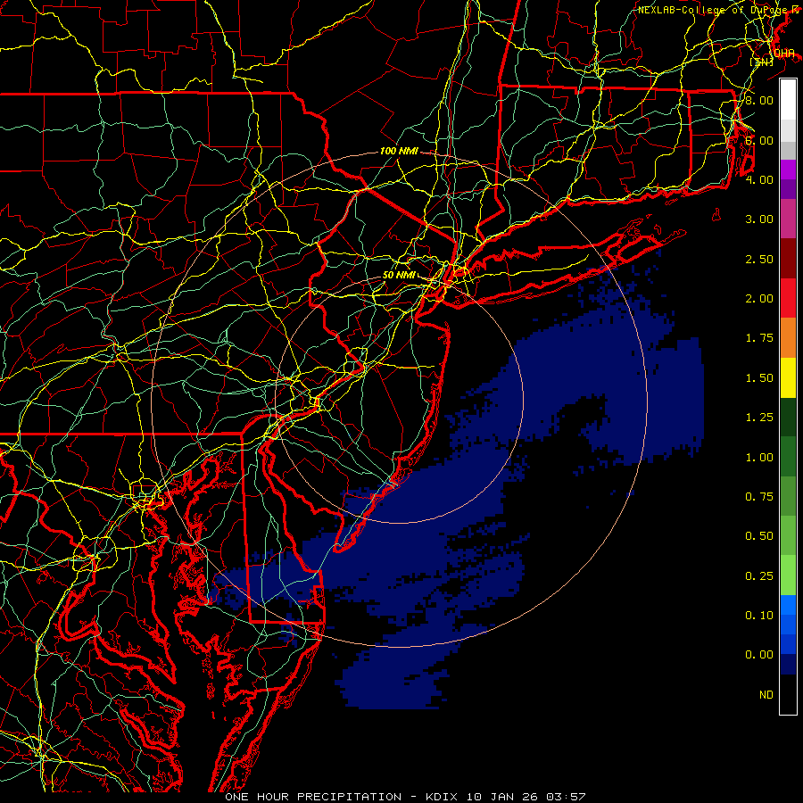
Task: Click the 6.00 legend value label
Action: pyautogui.click(x=759, y=140)
